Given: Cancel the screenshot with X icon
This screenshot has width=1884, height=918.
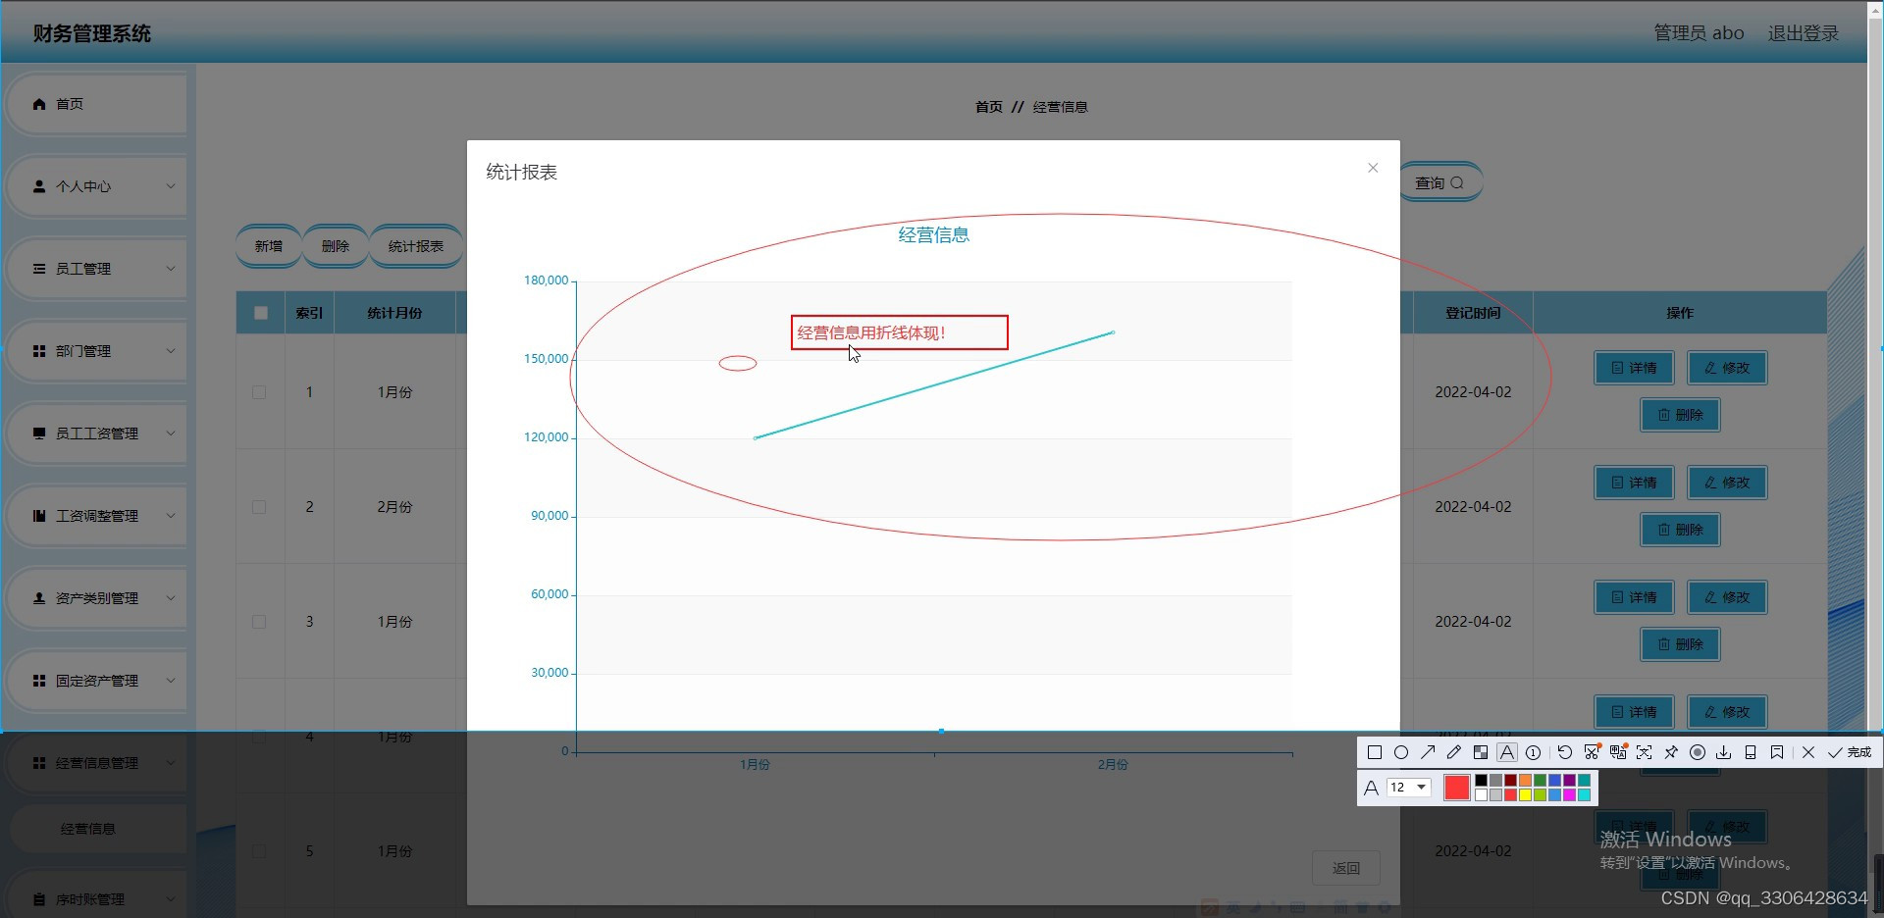Looking at the screenshot, I should pos(1808,752).
